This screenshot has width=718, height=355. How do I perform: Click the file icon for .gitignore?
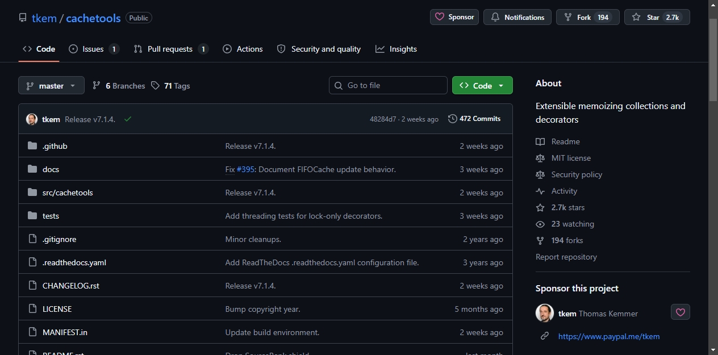pyautogui.click(x=32, y=239)
